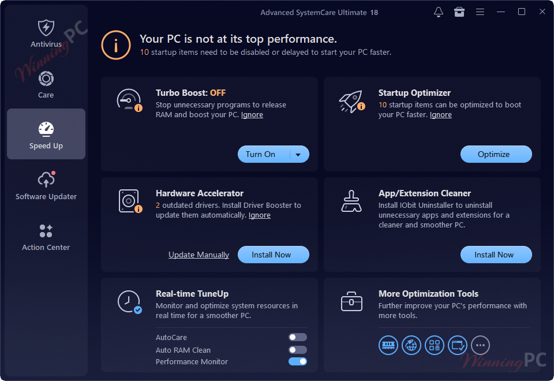Click the App/Extension Cleaner broom icon
Image resolution: width=554 pixels, height=381 pixels.
pos(351,201)
